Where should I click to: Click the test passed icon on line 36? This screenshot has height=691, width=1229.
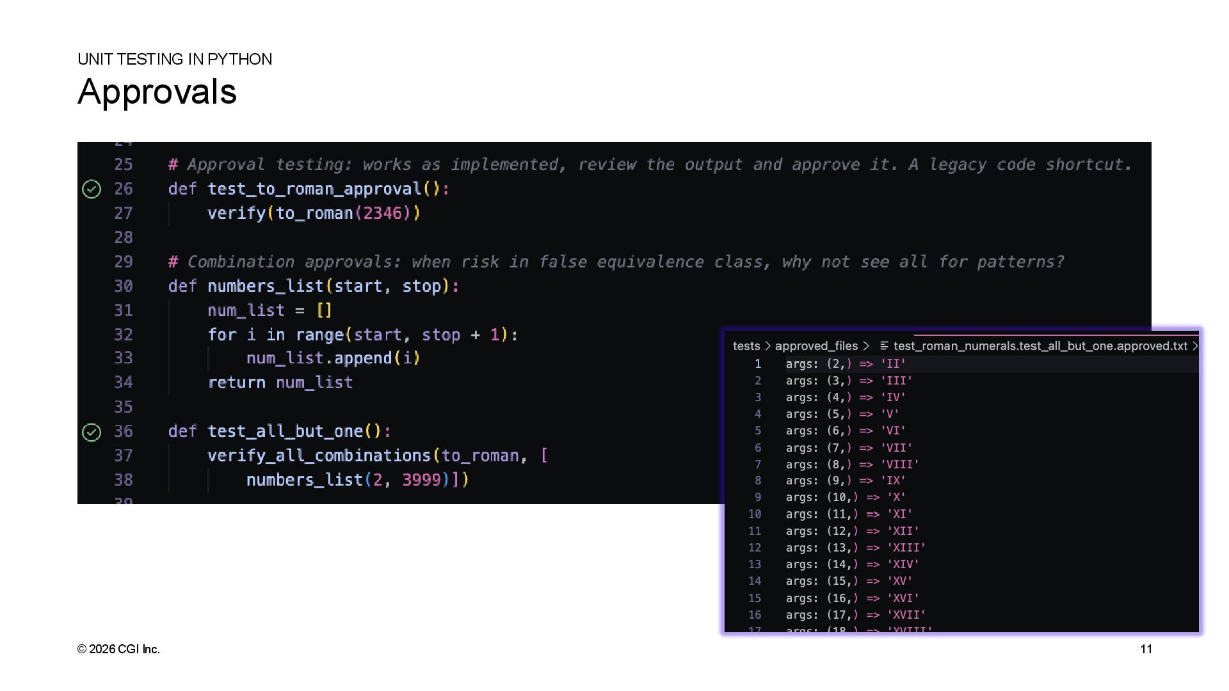coord(92,433)
